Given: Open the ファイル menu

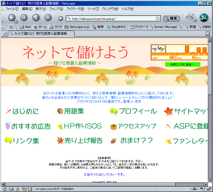Looking at the screenshot, I should pos(12,9).
